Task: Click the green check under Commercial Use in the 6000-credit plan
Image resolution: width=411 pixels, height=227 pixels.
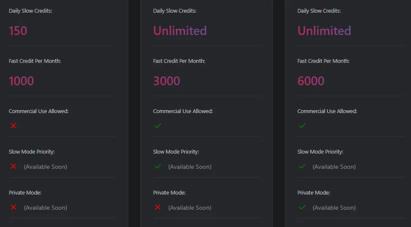Action: pos(302,126)
